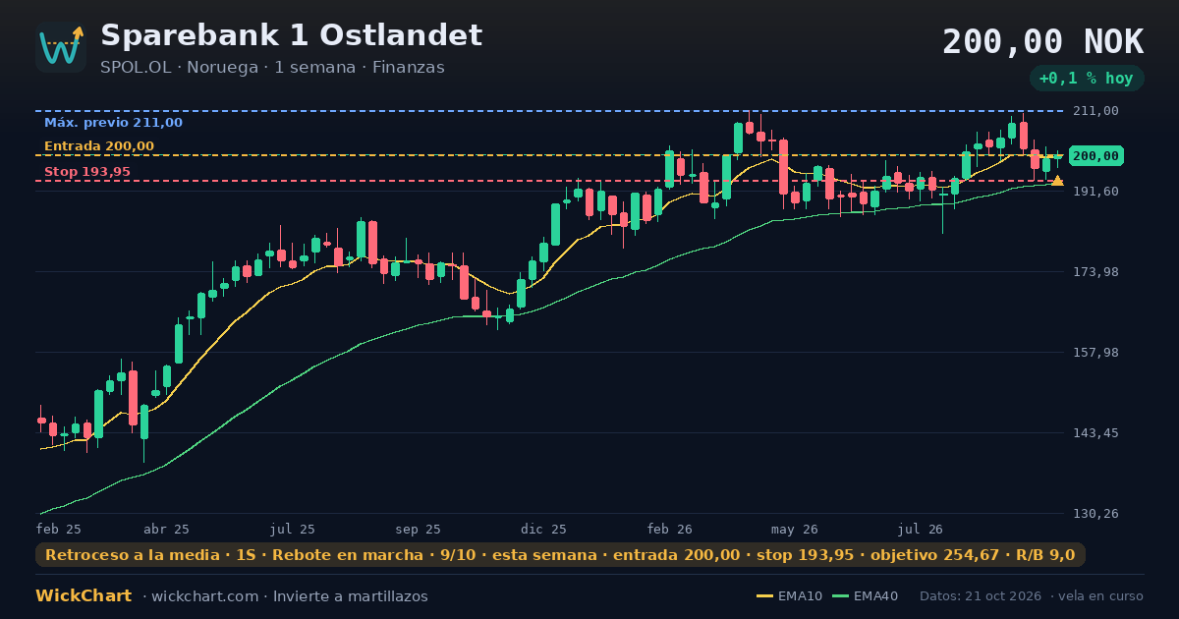Click the EMA40 green legend swatch

pos(840,596)
